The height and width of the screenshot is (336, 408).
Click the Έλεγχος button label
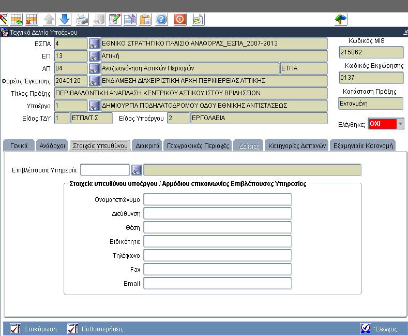pyautogui.click(x=386, y=329)
